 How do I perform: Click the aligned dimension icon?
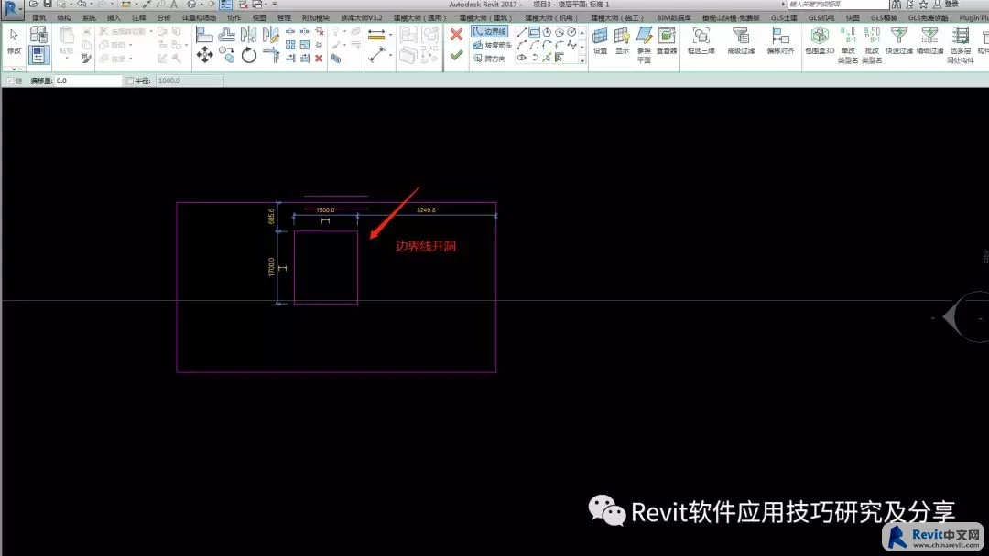[x=376, y=56]
